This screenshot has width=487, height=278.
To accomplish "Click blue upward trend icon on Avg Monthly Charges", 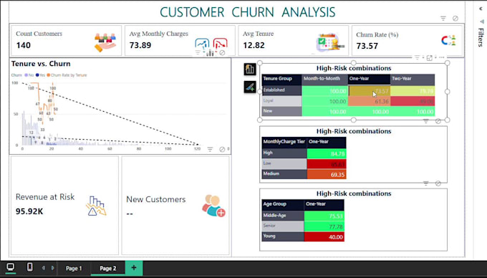I will tap(202, 44).
